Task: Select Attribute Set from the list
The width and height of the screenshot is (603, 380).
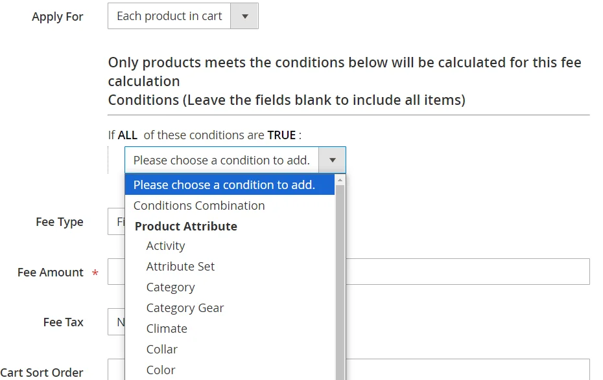Action: pyautogui.click(x=180, y=266)
